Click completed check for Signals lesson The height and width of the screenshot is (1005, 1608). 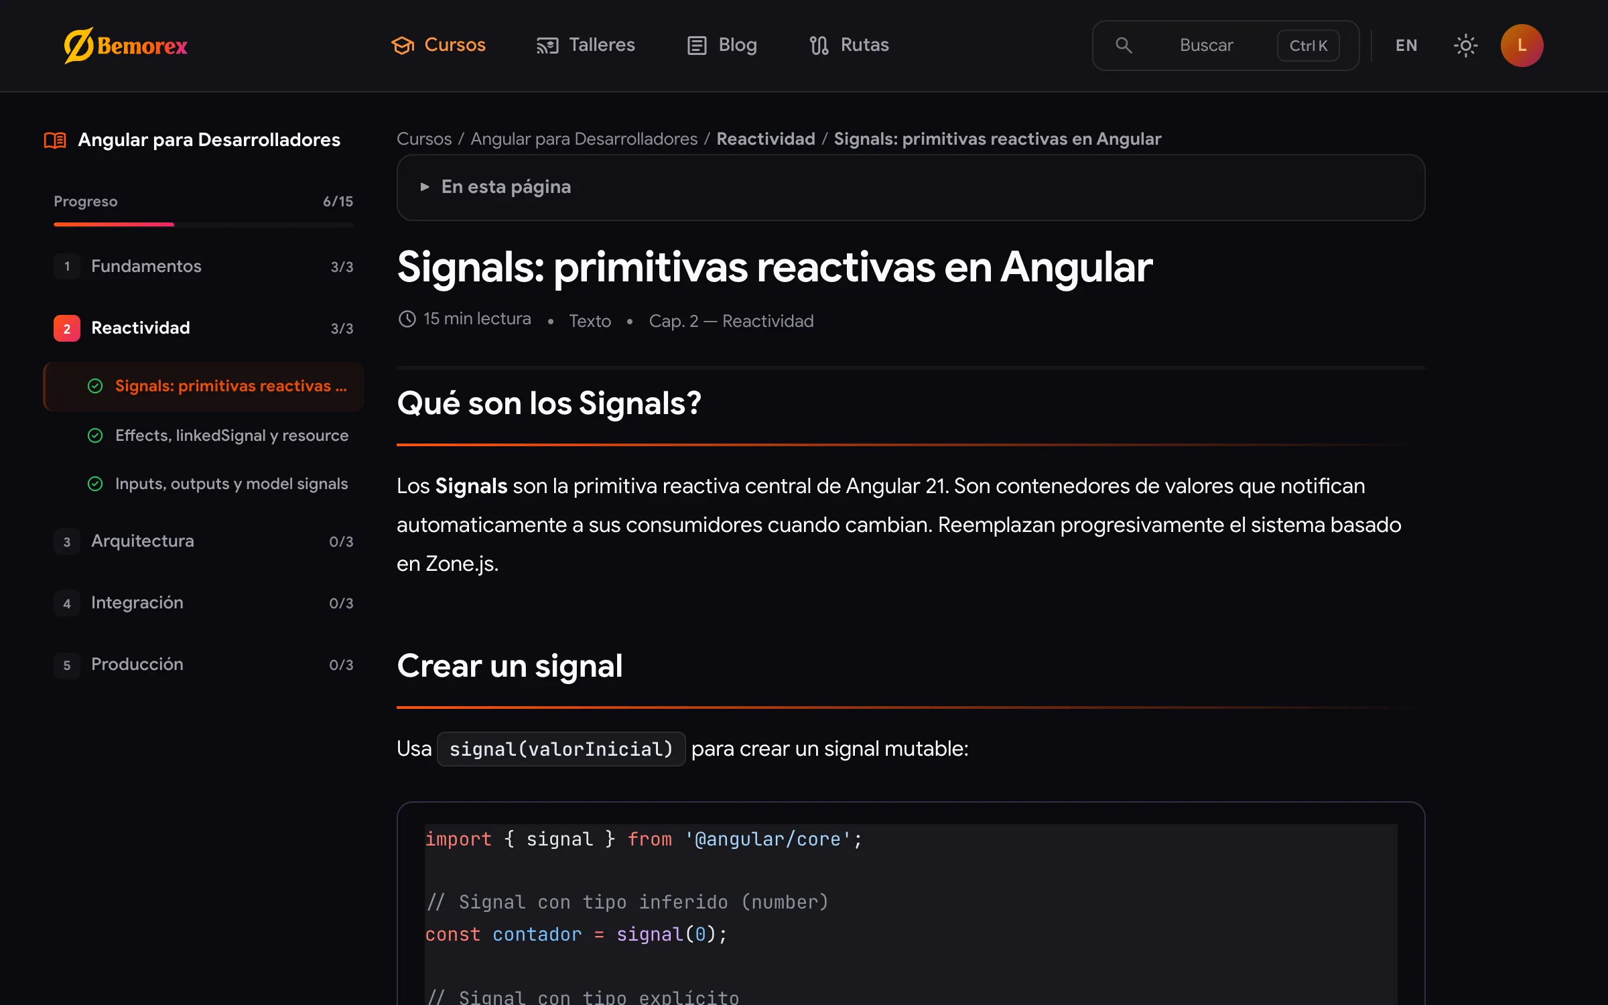[95, 386]
